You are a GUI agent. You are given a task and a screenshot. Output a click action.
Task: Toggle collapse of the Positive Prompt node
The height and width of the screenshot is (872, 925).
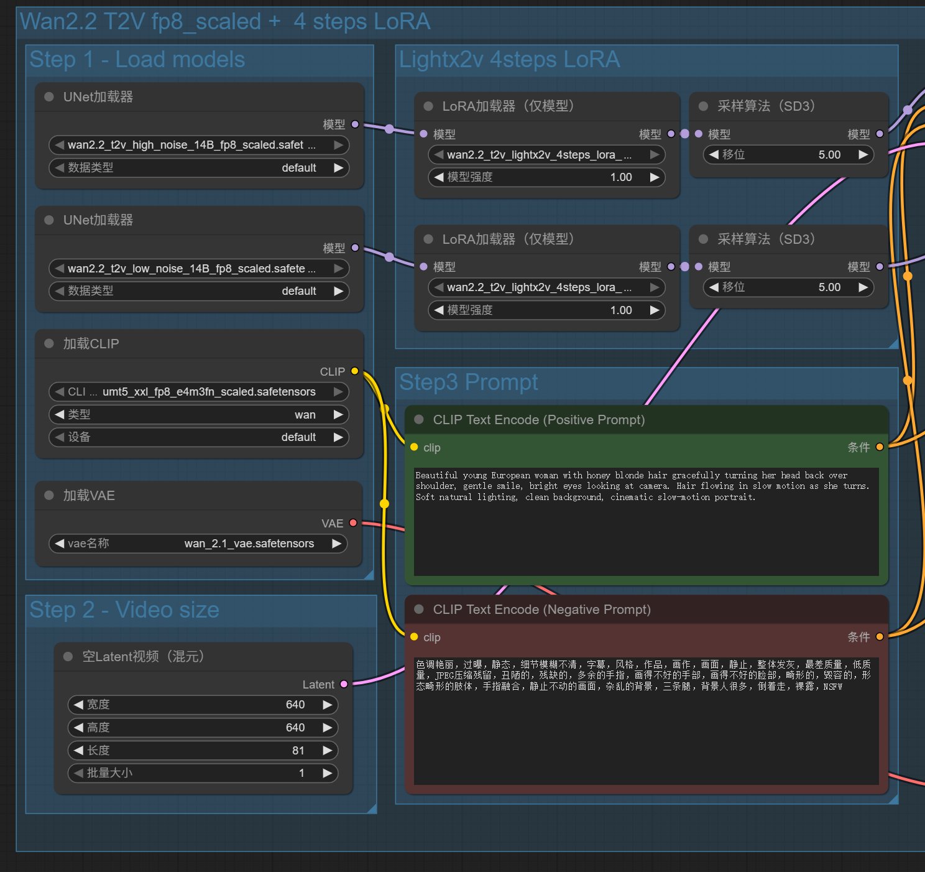pyautogui.click(x=419, y=420)
